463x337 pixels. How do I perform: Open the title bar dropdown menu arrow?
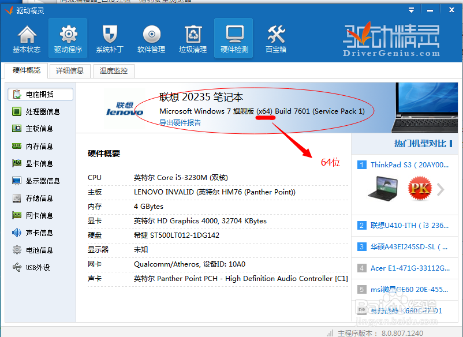click(411, 10)
